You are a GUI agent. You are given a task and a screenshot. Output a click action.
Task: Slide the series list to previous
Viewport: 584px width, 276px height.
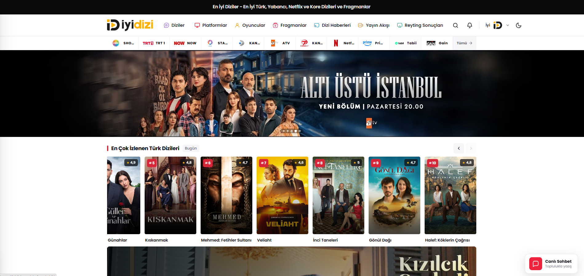pyautogui.click(x=459, y=148)
